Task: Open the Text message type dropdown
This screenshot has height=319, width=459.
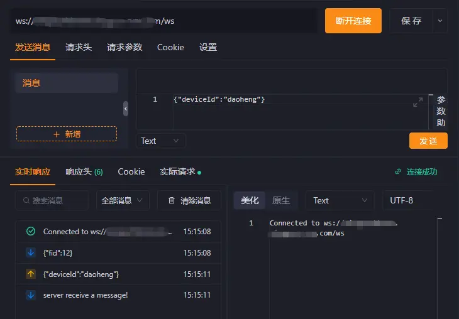Action: tap(160, 141)
